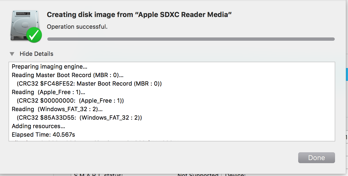Collapse details using the disclosure triangle

(12, 54)
